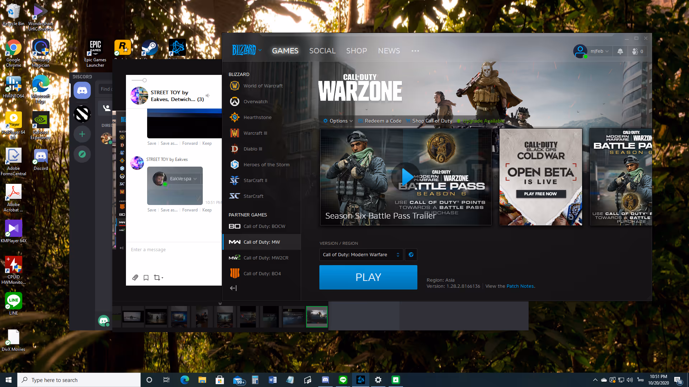
Task: Open the notifications bell
Action: click(x=620, y=51)
